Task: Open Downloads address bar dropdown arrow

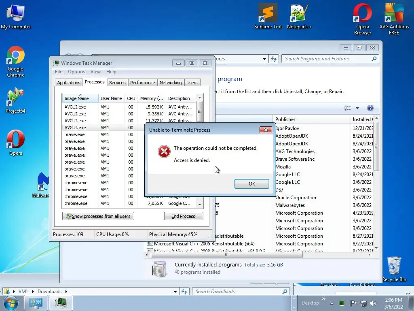Action: [x=175, y=292]
